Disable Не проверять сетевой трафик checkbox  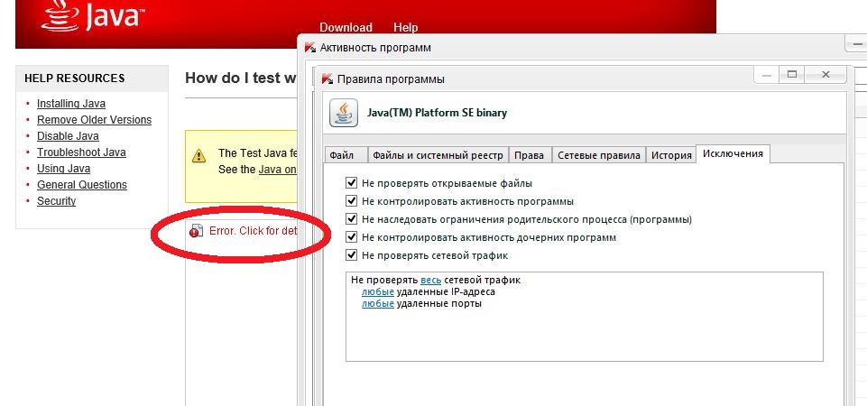tap(351, 255)
